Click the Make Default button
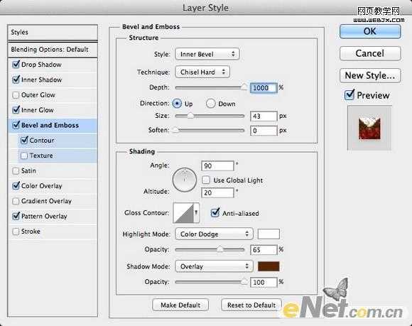This screenshot has width=412, height=326. coord(180,305)
